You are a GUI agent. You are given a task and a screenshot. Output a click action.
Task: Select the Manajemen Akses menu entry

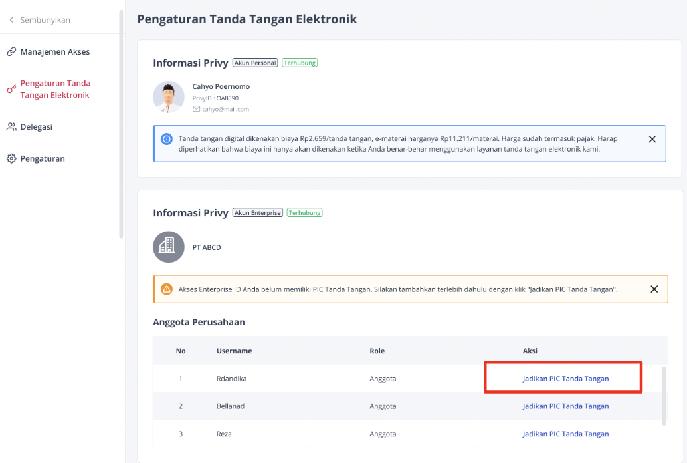click(x=55, y=51)
